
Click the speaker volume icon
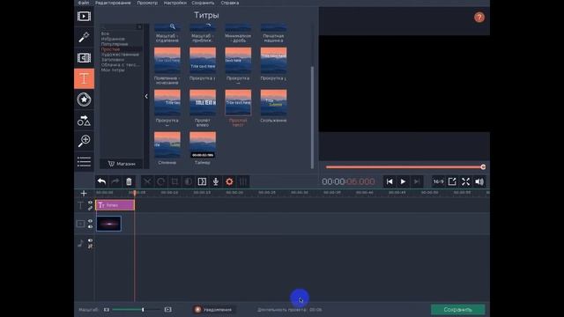[479, 181]
